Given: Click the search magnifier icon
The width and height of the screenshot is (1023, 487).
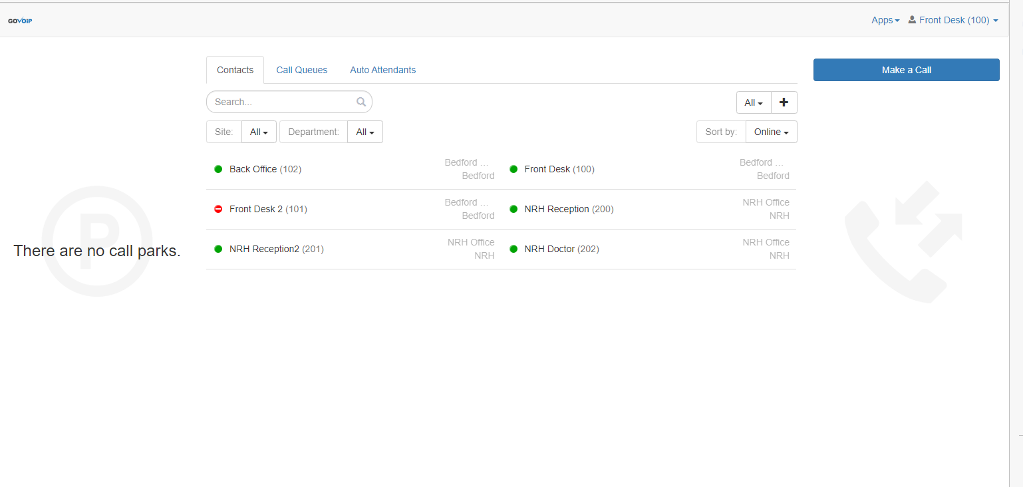Looking at the screenshot, I should pos(361,102).
